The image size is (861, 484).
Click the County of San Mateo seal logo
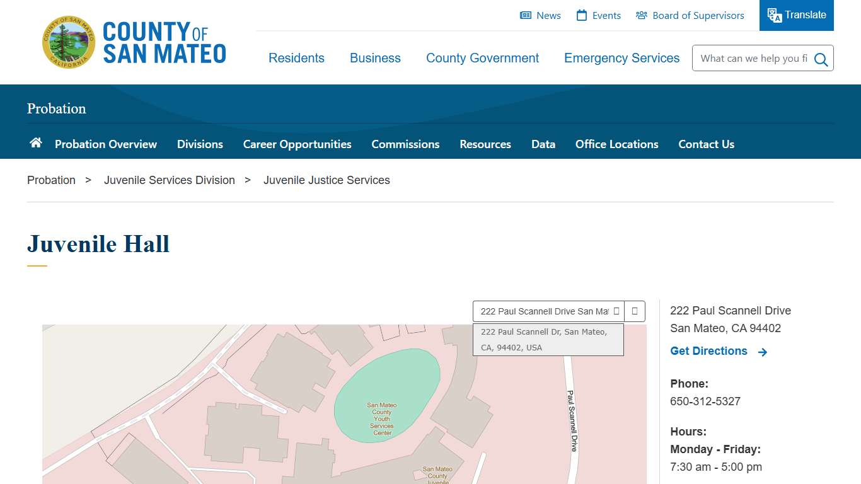tap(69, 42)
